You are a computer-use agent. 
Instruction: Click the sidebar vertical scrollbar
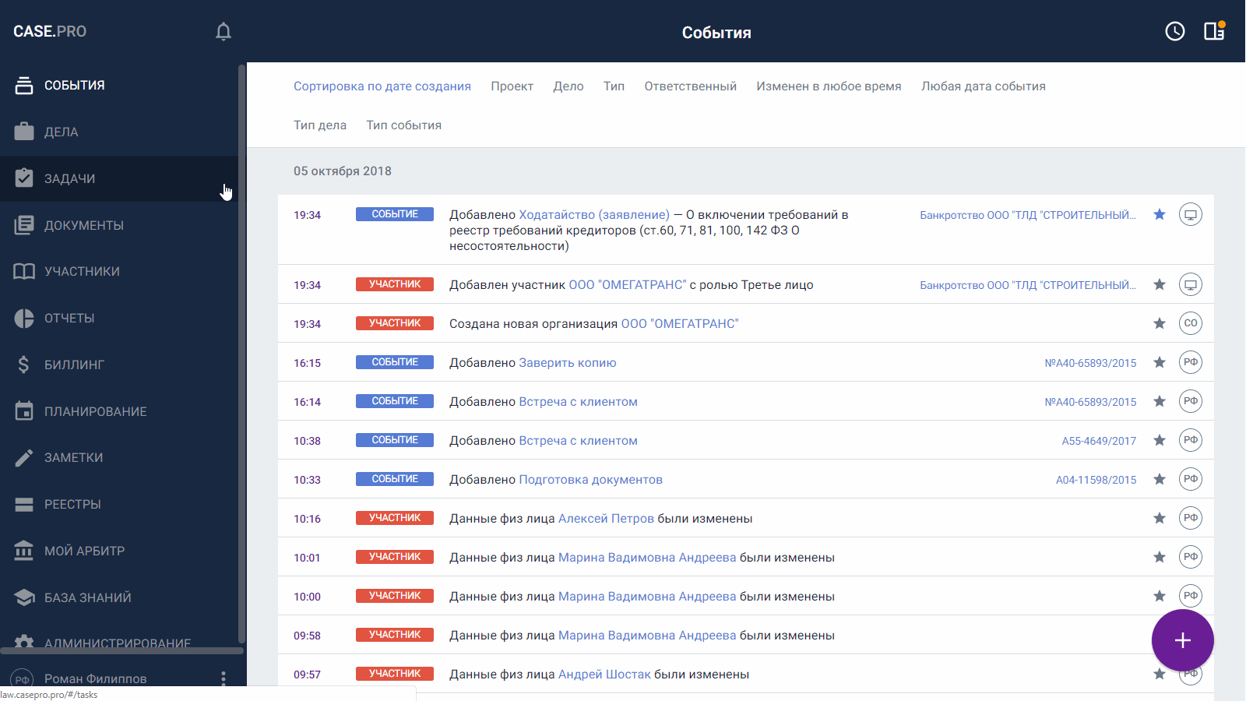pos(241,354)
